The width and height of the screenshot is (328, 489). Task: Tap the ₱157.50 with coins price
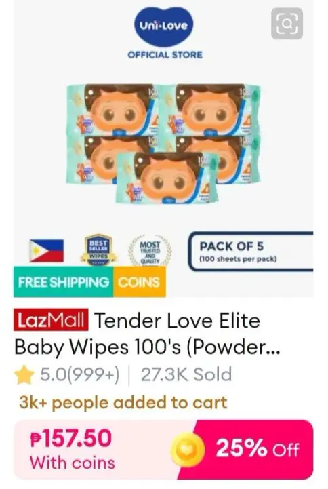[73, 449]
